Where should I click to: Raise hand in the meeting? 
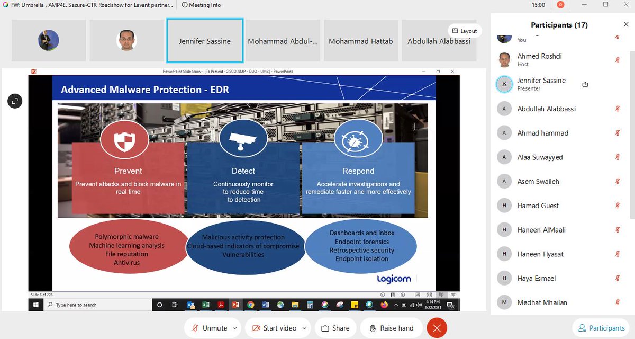(392, 328)
